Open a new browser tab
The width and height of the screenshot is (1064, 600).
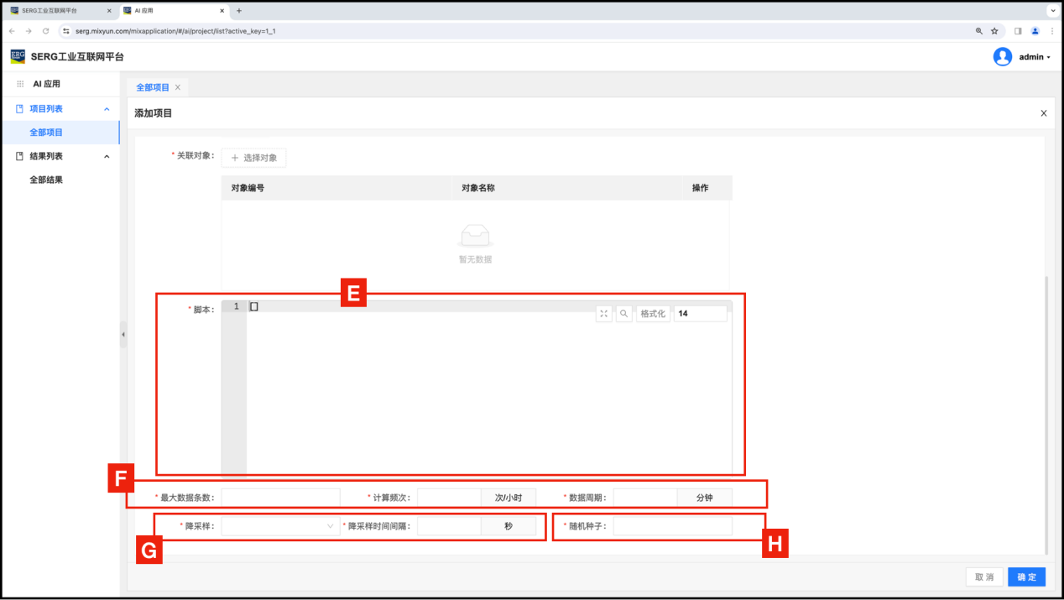239,11
